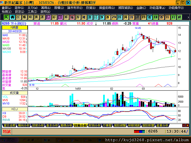Open the 設定(S) menu
Image resolution: width=191 pixels, height=143 pixels.
(19, 12)
